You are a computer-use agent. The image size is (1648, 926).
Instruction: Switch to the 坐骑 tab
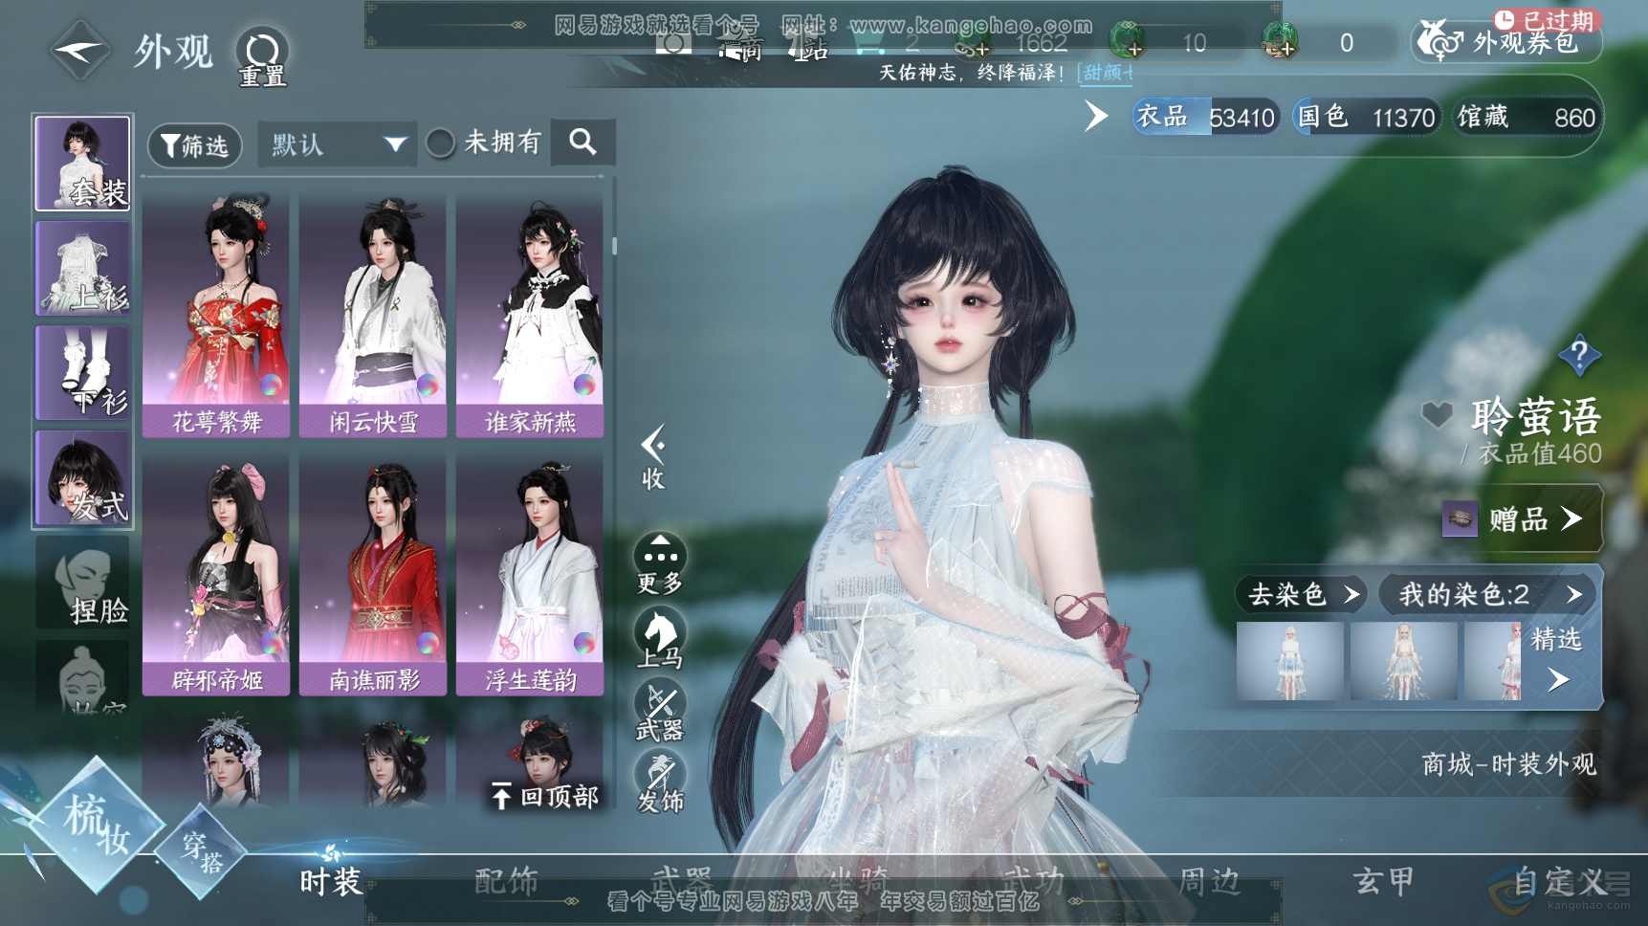(x=857, y=880)
